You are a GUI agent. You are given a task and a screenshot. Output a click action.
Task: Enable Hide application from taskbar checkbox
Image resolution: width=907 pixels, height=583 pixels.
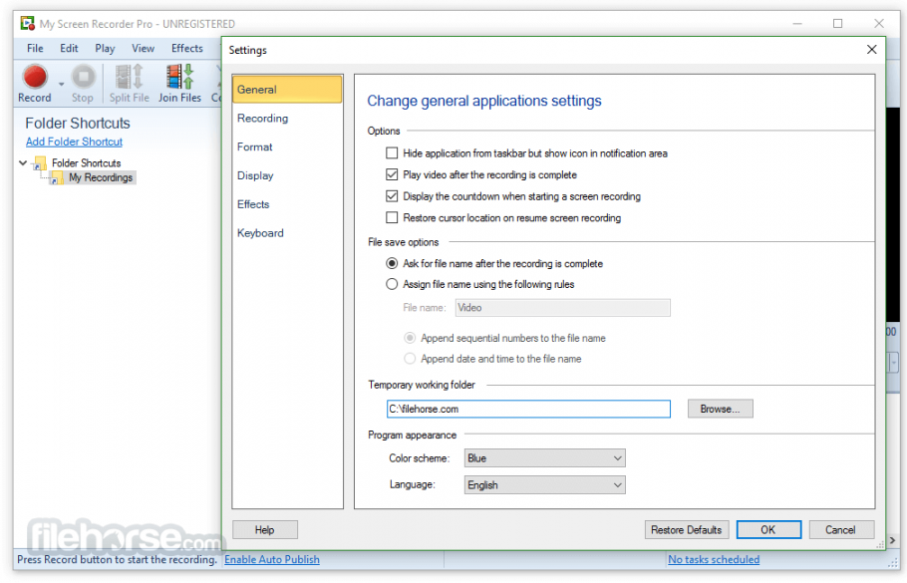tap(392, 153)
